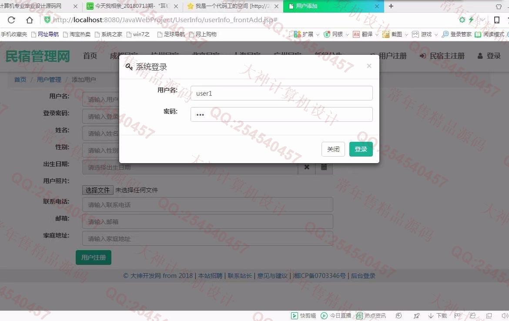Open 淘宝热卖 bookmark
Screen dimensions: 509x321
tap(77, 34)
